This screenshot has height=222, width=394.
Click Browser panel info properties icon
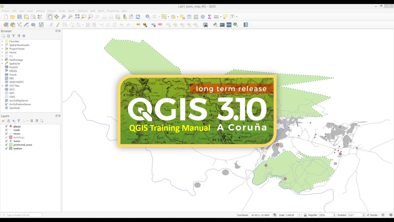tap(24, 36)
